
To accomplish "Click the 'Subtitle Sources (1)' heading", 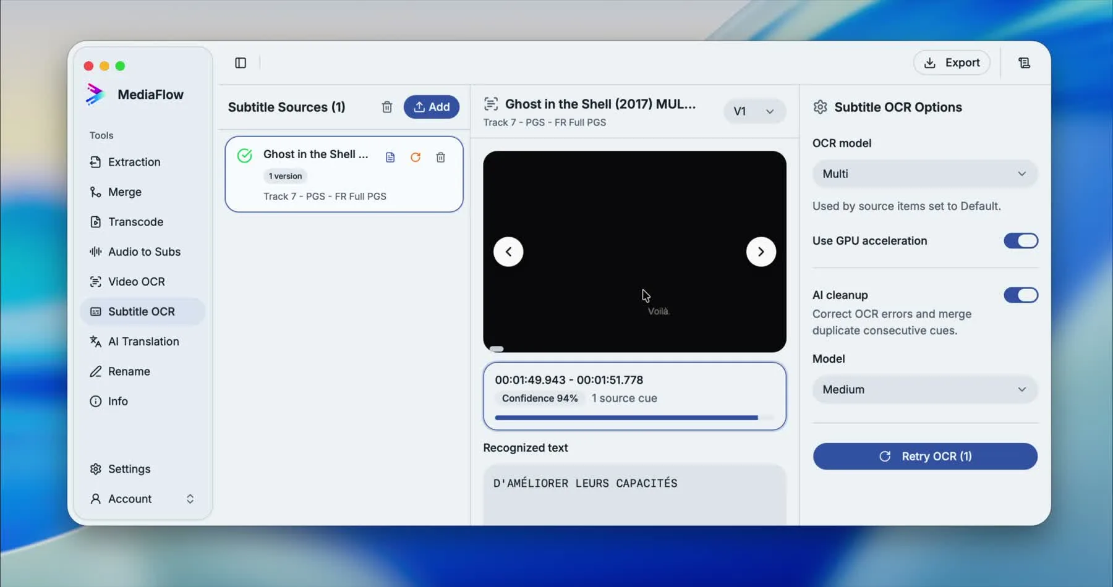I will point(286,108).
